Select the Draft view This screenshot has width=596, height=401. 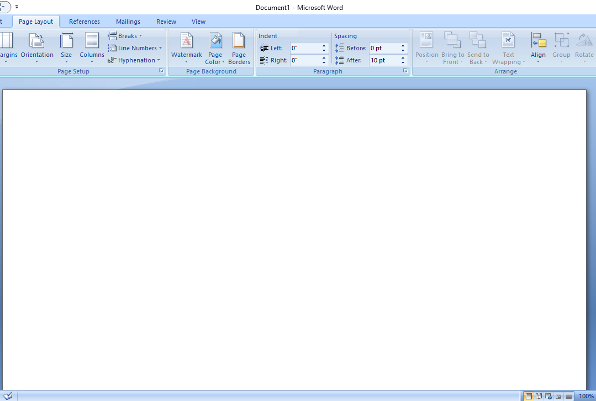click(x=568, y=396)
